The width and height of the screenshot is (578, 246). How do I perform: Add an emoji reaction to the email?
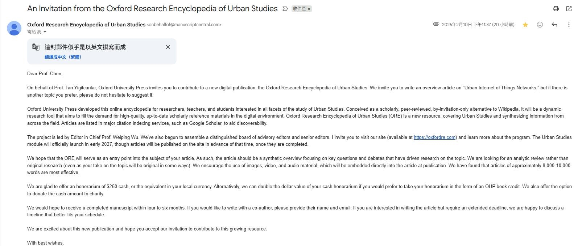tap(540, 25)
